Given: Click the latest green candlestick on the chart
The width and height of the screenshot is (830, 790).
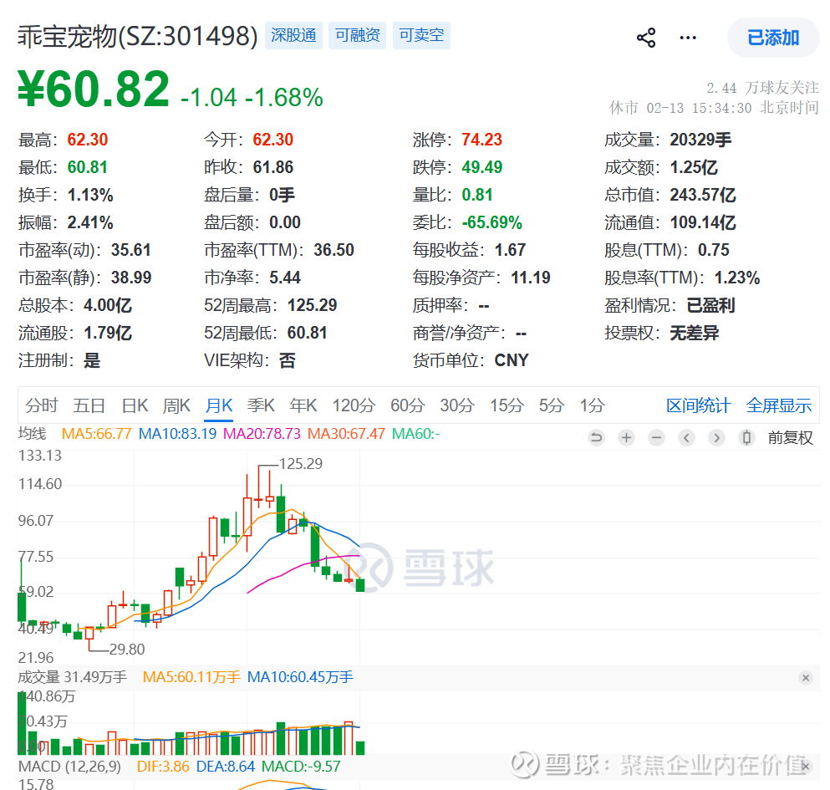Looking at the screenshot, I should (x=360, y=585).
